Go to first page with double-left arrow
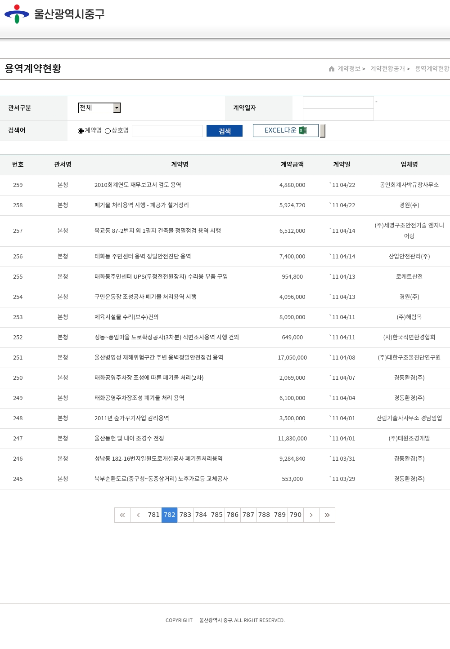This screenshot has width=450, height=649. pyautogui.click(x=122, y=515)
